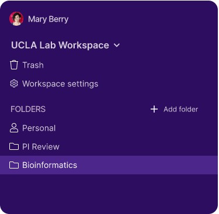Screen dimensions: 219x214
Task: Select the PI Review folder
Action: (x=34, y=147)
